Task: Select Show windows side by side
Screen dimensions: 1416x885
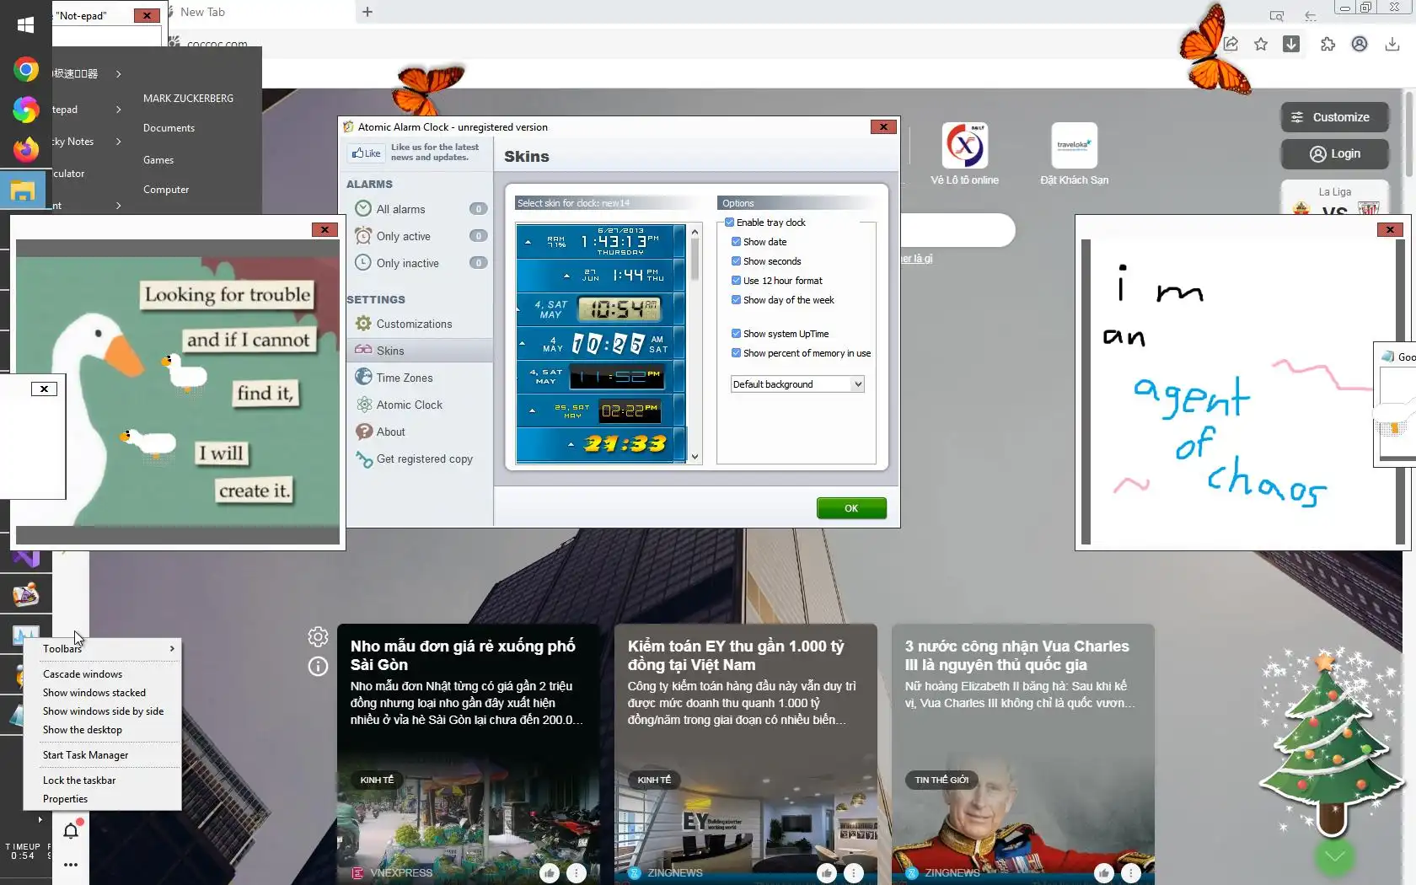Action: click(x=103, y=711)
